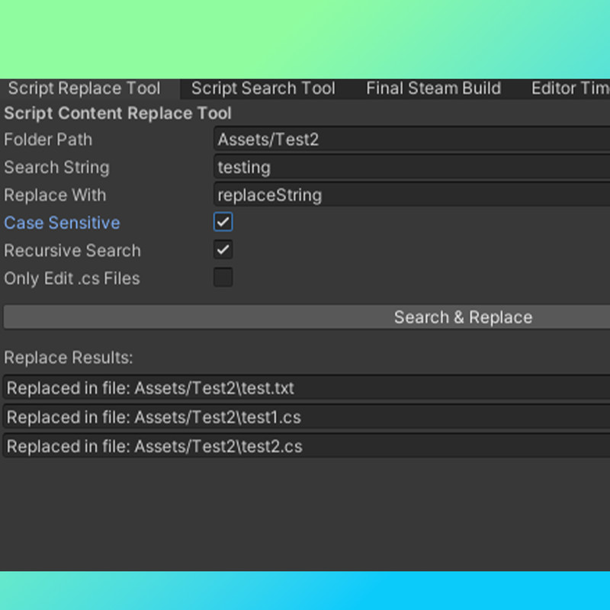Click the Search String label
This screenshot has height=610, width=610.
point(56,167)
